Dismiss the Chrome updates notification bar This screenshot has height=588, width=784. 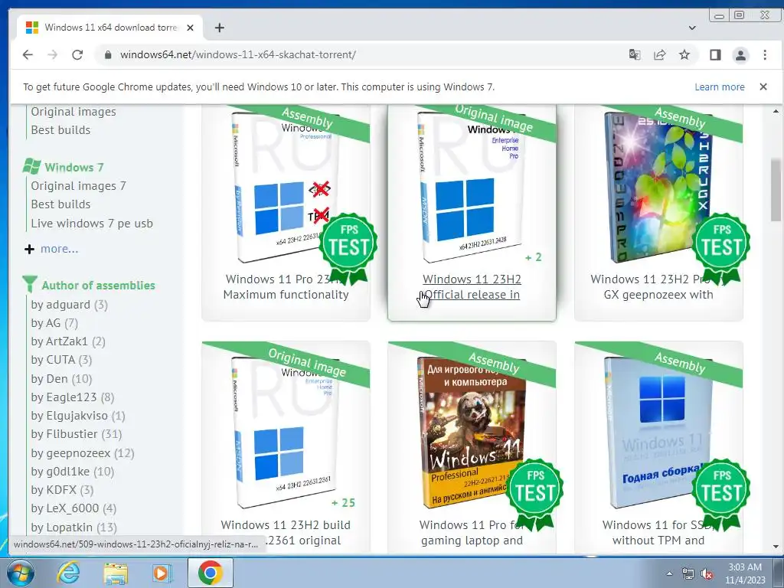(763, 87)
